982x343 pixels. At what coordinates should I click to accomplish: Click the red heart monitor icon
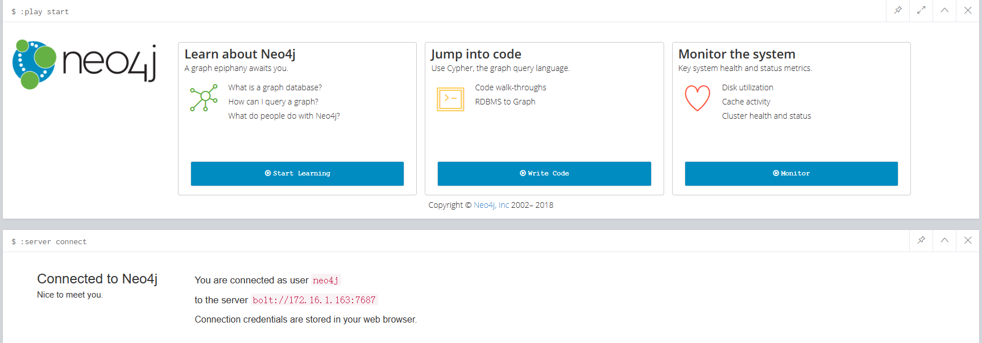698,98
